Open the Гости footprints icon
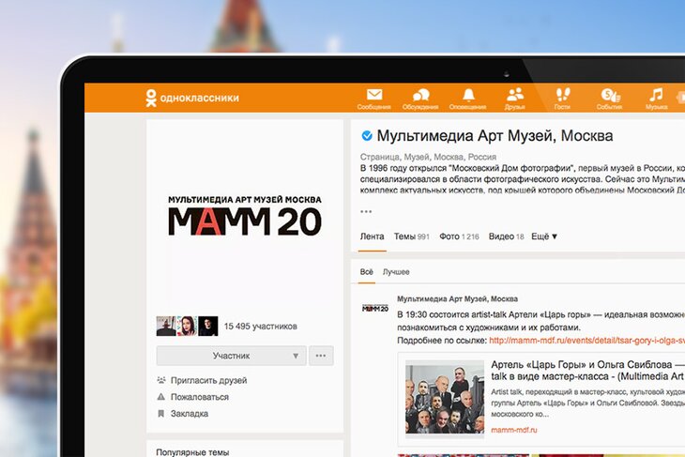 click(562, 97)
